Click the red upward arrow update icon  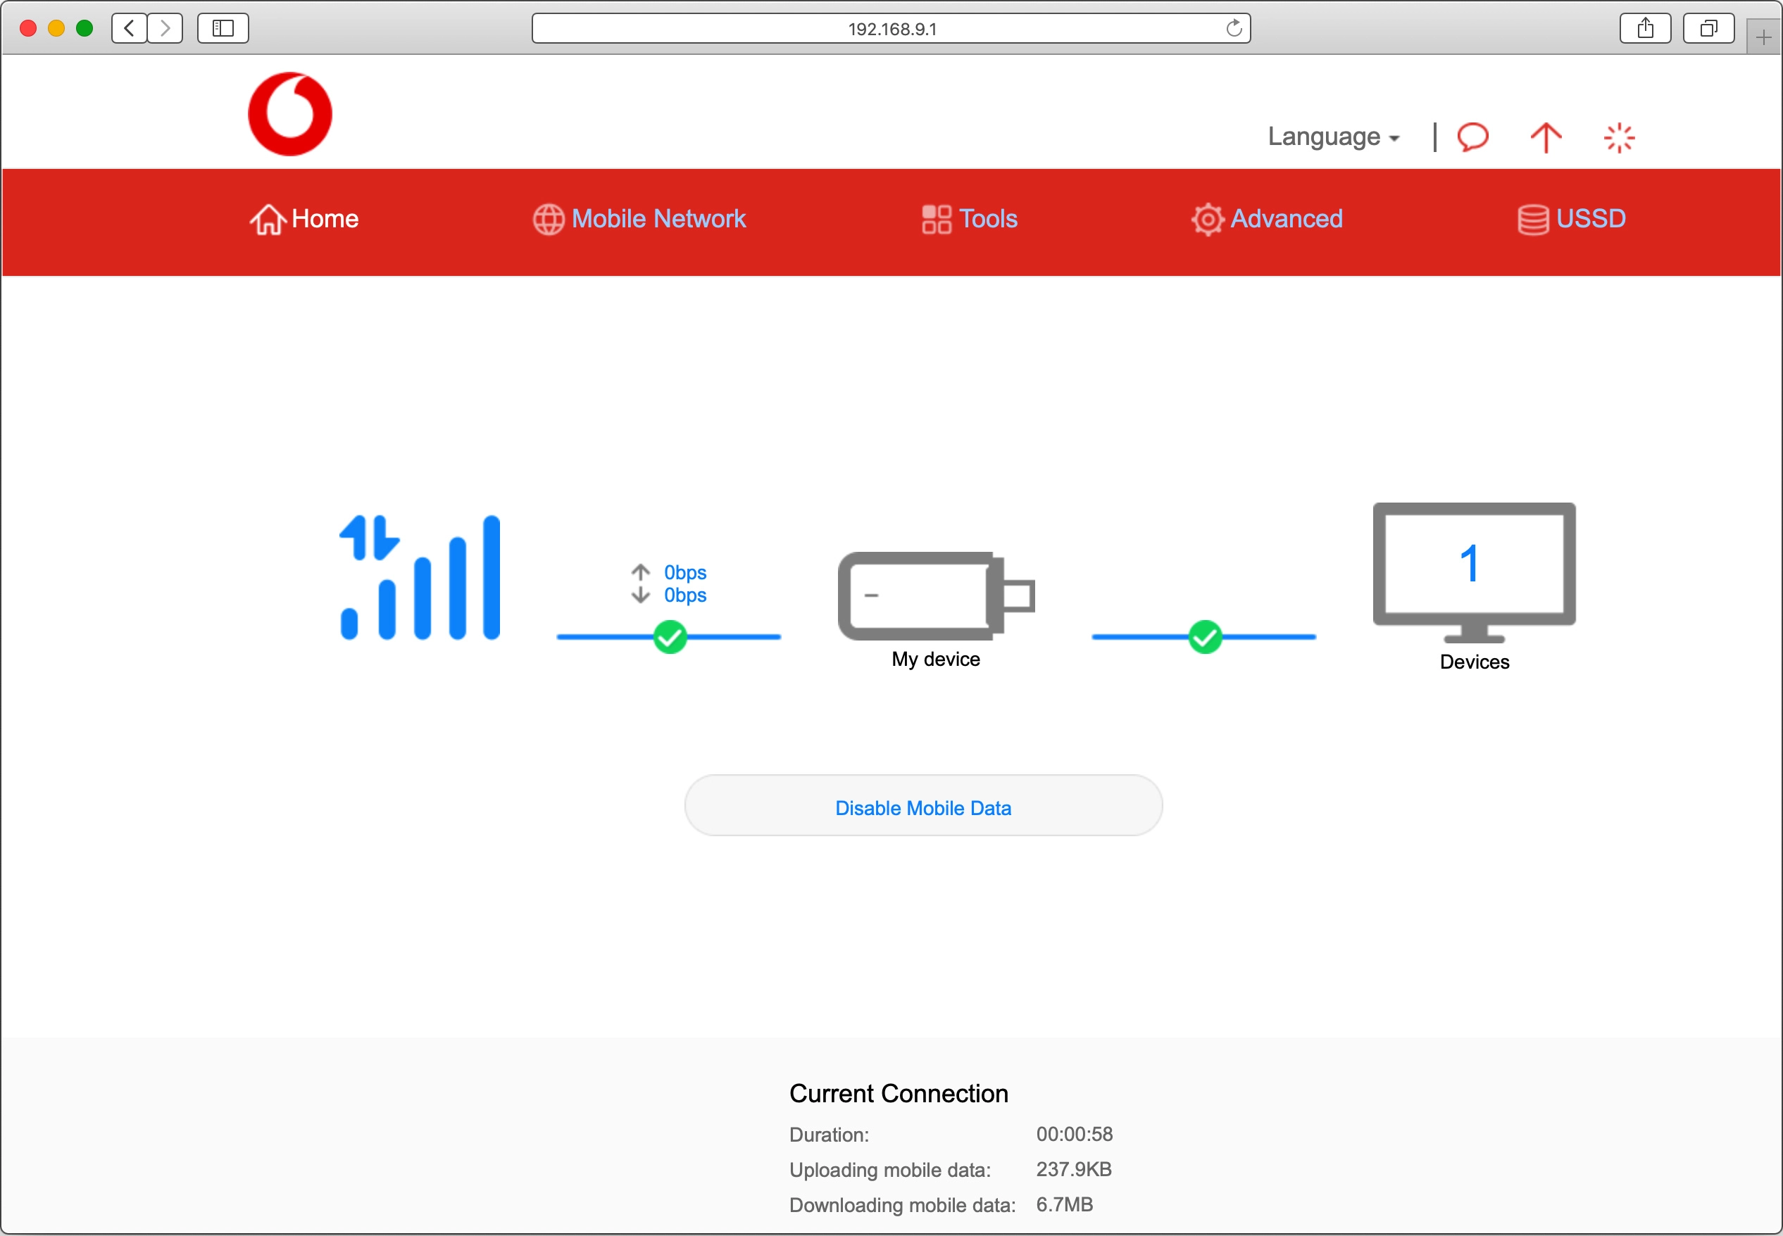[x=1546, y=137]
